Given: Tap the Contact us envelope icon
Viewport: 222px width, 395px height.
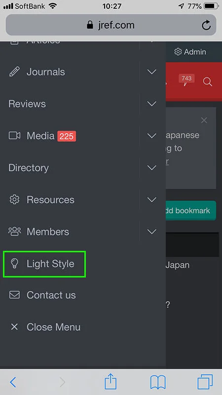Looking at the screenshot, I should click(x=14, y=295).
